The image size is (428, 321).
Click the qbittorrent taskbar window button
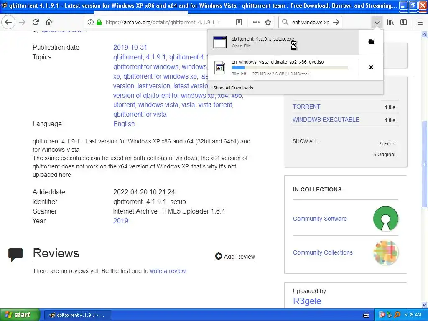click(77, 315)
